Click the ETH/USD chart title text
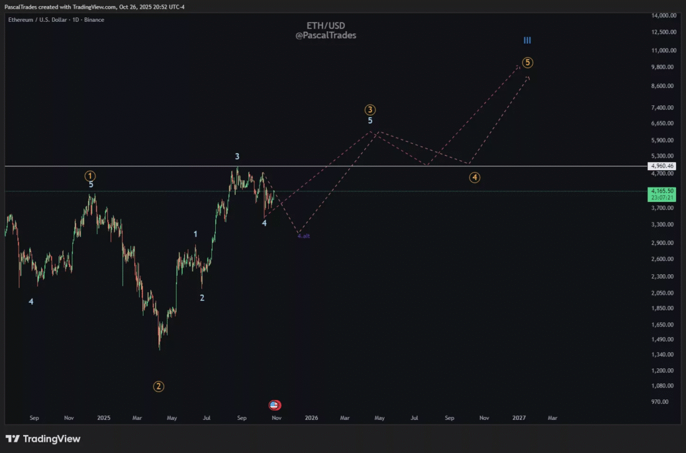Screen dimensions: 686x453 tap(326, 26)
